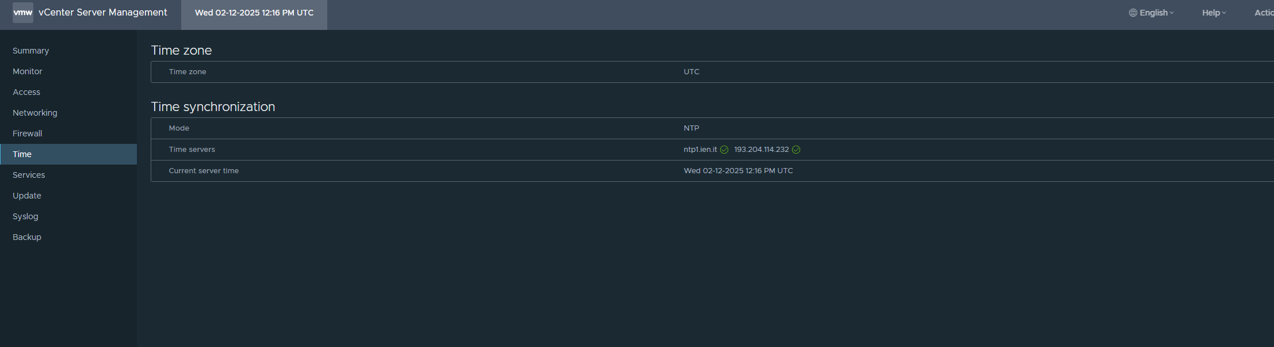This screenshot has height=347, width=1274.
Task: Click the header date and time display
Action: click(x=254, y=13)
